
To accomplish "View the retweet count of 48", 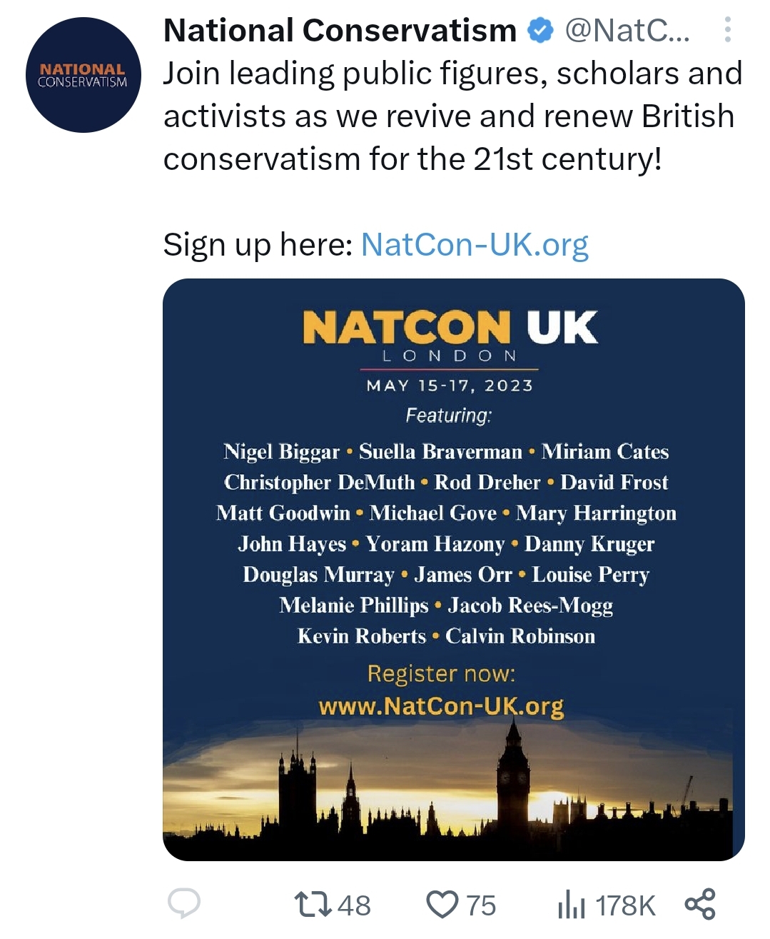I will (x=354, y=905).
